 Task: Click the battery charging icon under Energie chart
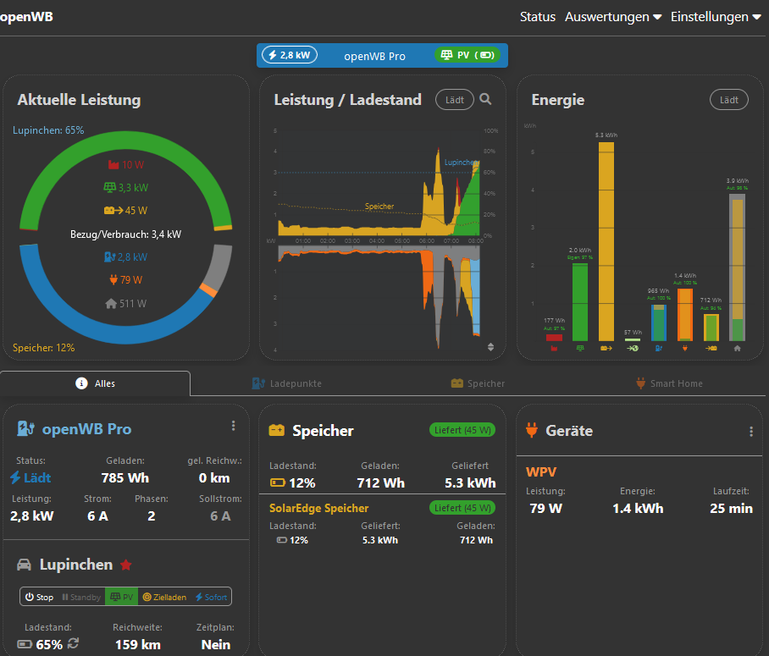(x=711, y=348)
